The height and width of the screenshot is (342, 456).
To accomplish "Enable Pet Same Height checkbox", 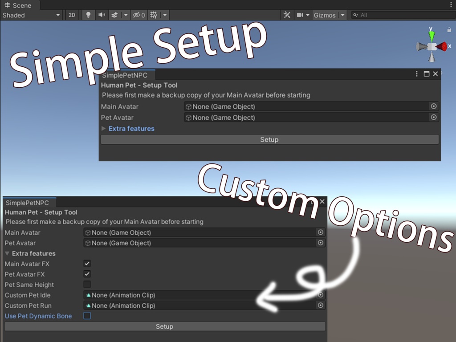I will point(87,285).
